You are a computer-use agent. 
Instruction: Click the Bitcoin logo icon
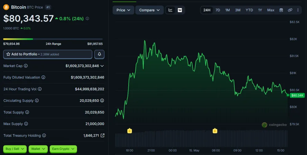(6, 7)
